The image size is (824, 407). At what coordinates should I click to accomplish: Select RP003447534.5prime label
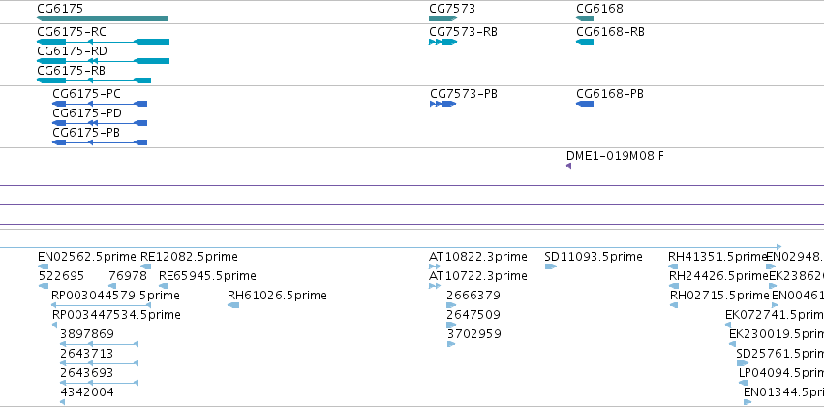tap(116, 315)
